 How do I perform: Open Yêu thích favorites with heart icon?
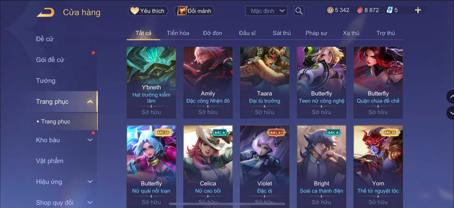pyautogui.click(x=148, y=11)
